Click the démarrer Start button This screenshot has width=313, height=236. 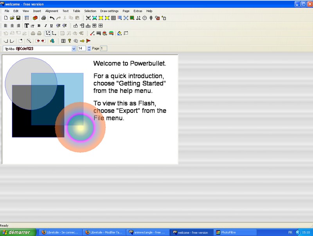pos(18,232)
